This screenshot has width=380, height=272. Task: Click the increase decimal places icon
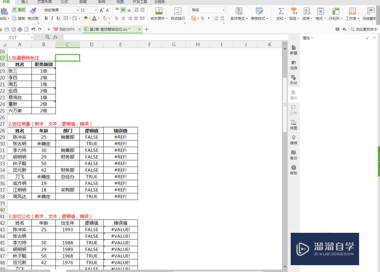coord(216,18)
